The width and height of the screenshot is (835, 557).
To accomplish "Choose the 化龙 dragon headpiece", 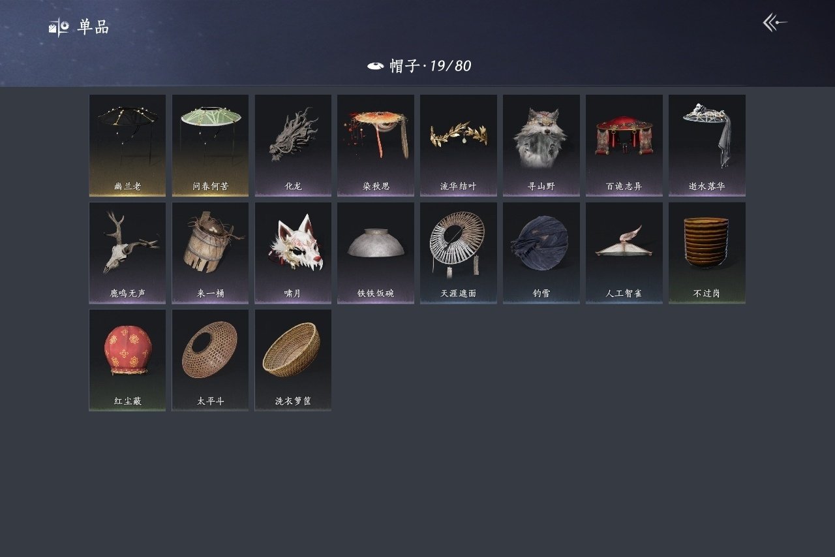I will point(293,146).
